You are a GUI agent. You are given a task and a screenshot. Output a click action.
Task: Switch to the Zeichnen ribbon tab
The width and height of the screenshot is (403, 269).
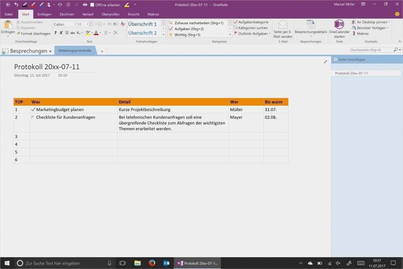[x=67, y=14]
